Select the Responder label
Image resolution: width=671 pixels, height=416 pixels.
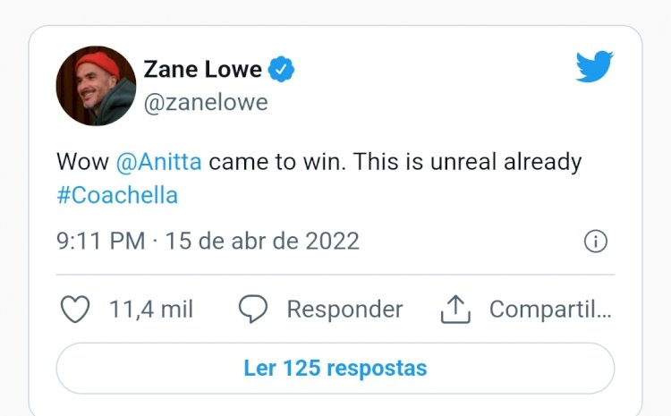[x=345, y=310]
